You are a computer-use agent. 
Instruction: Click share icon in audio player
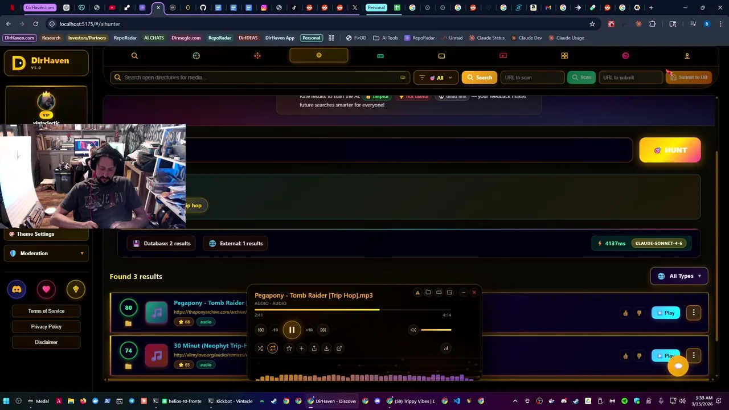(314, 348)
